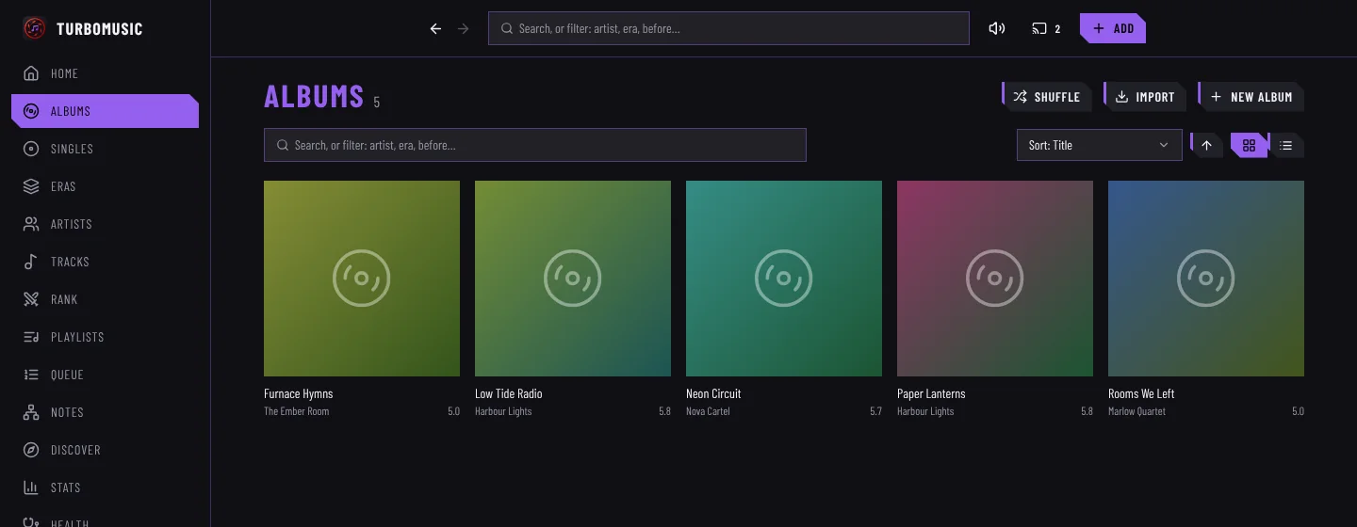Click the Playlists icon in sidebar
This screenshot has width=1357, height=527.
point(31,337)
